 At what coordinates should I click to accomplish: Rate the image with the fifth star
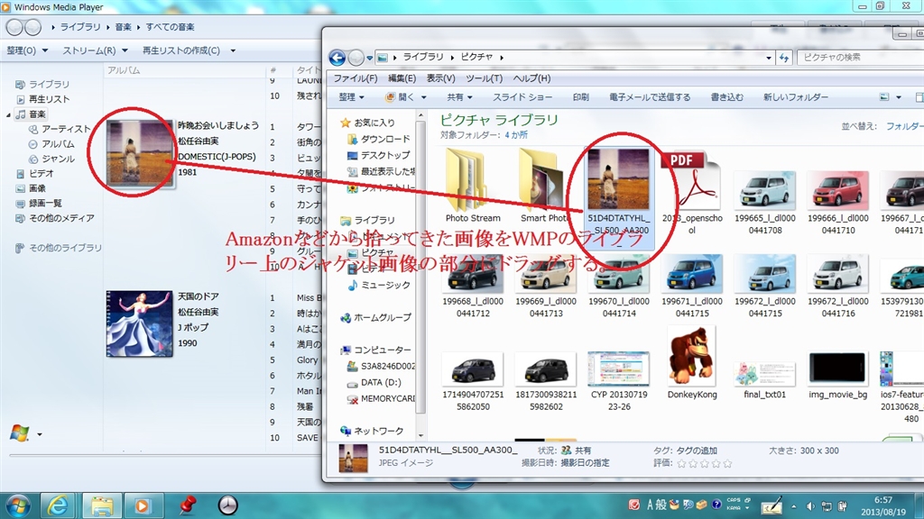(727, 464)
